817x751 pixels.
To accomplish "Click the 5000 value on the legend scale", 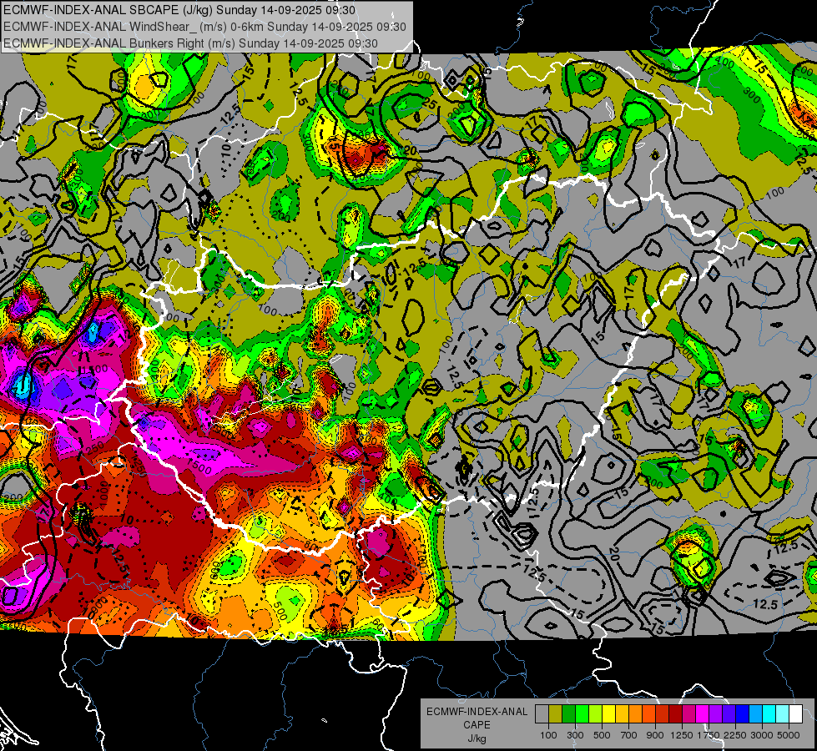I will (x=789, y=735).
